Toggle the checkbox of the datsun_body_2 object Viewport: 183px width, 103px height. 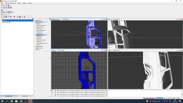[x=3, y=22]
